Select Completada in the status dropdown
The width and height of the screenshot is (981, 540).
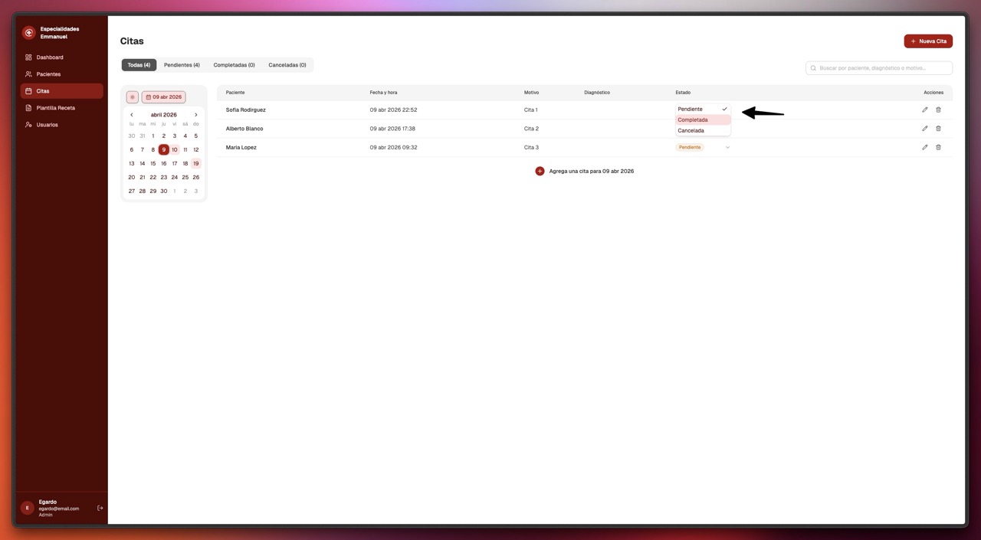click(x=693, y=120)
